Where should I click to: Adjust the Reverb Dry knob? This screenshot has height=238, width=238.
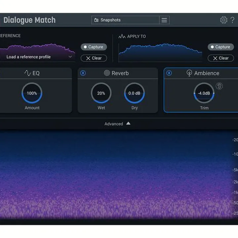[134, 93]
